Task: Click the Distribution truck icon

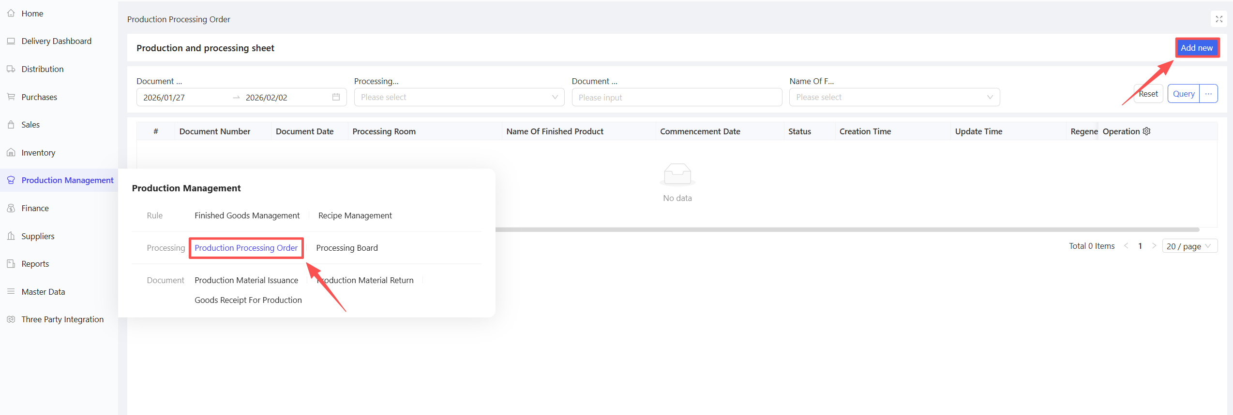Action: [x=11, y=69]
